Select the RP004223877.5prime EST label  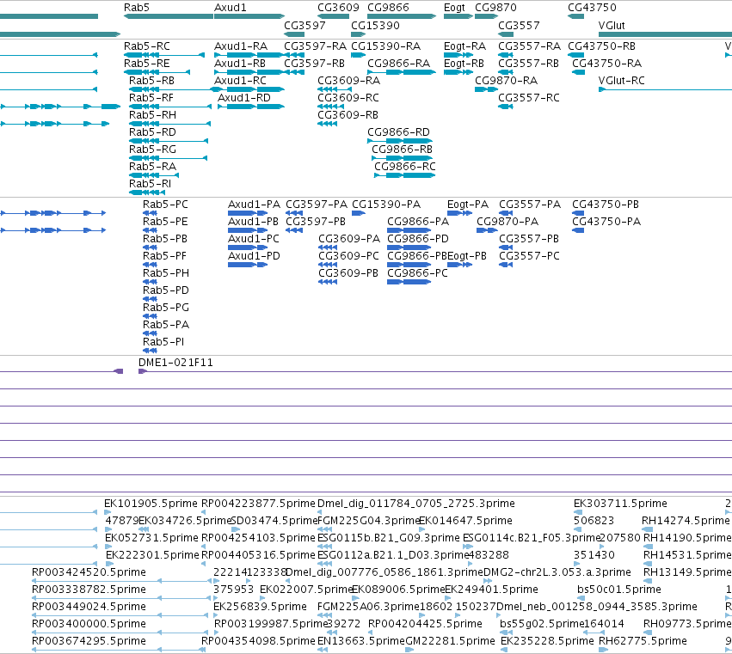click(258, 504)
